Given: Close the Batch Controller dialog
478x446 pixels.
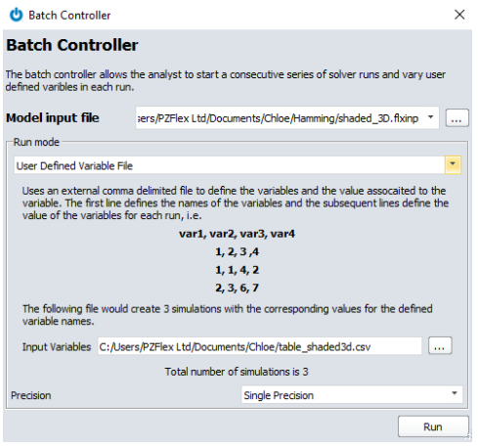Looking at the screenshot, I should [x=459, y=15].
